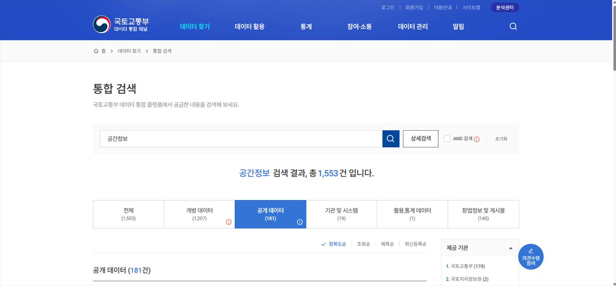Sort results by 최신등록순
616x286 pixels.
(x=415, y=244)
